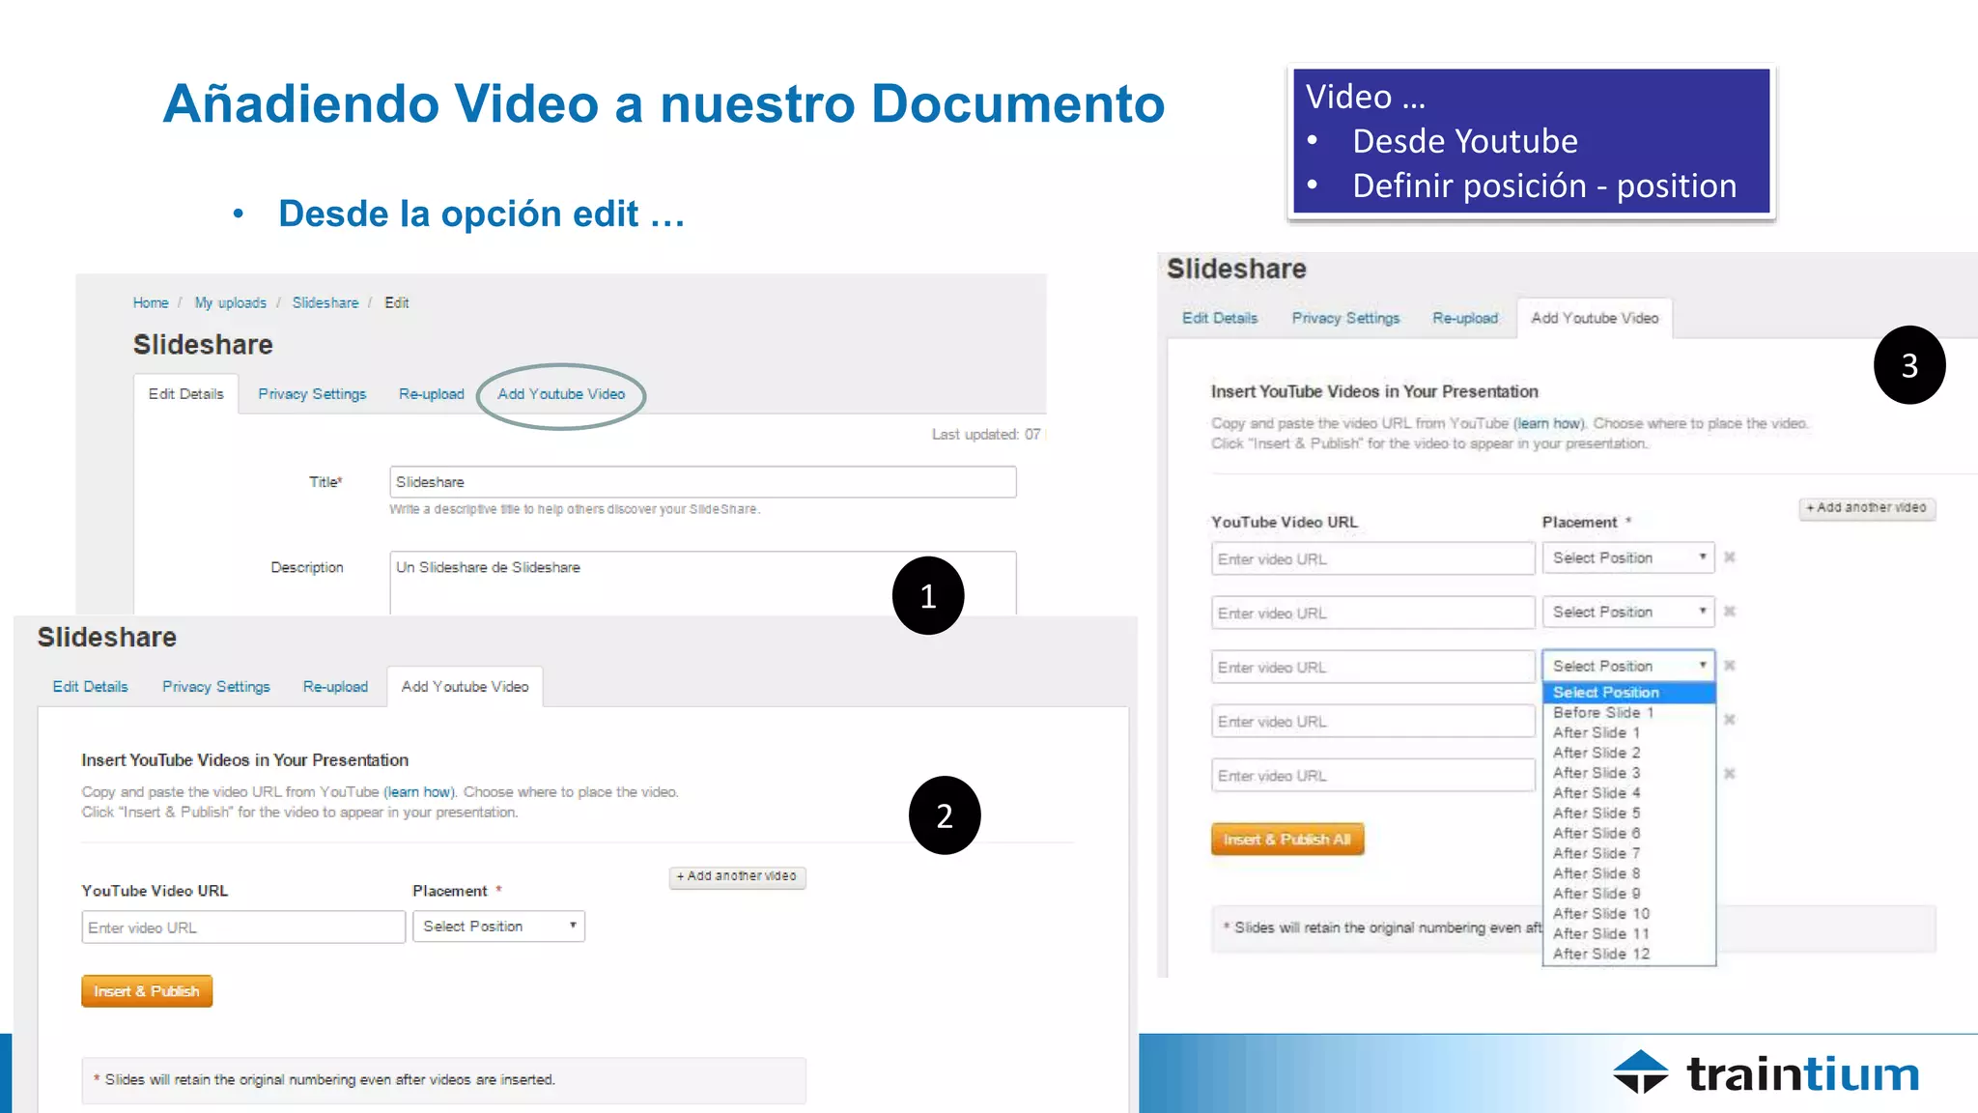
Task: Click first Enter video URL field in screenshot 3
Action: tap(1372, 559)
